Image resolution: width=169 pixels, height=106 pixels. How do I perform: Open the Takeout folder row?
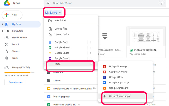(x=105, y=80)
